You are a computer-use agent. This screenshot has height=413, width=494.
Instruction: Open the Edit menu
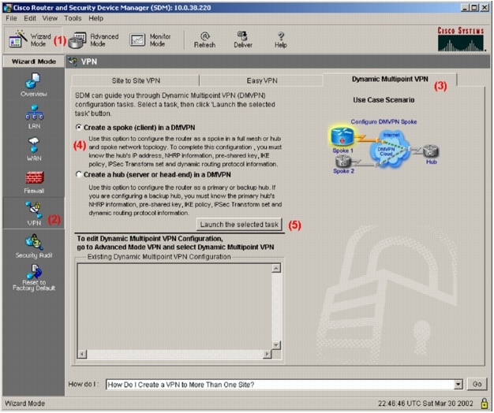pyautogui.click(x=30, y=18)
